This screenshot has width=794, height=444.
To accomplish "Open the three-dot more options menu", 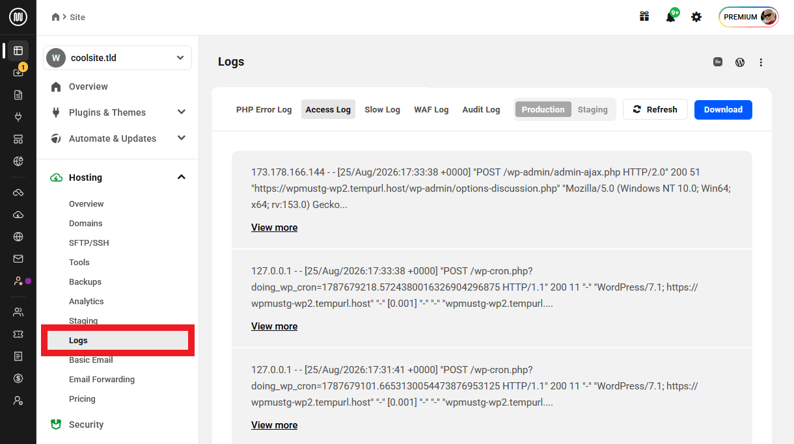I will pyautogui.click(x=761, y=62).
